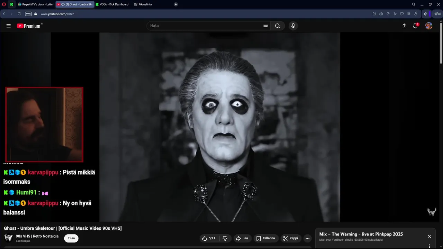
Task: Click chat message "Ny on hyvä balanssi"
Action: click(x=47, y=208)
